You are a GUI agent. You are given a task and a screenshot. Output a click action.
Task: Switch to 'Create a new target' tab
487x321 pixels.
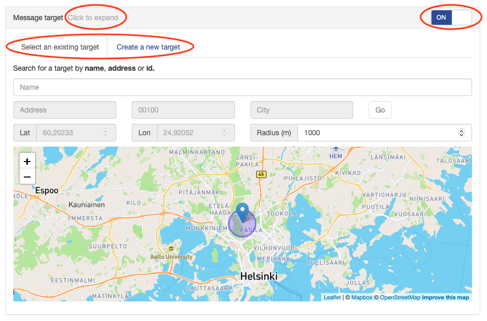pos(148,47)
